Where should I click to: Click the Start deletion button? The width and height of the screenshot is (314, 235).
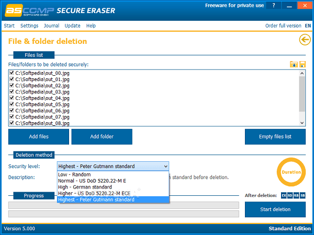pyautogui.click(x=275, y=209)
